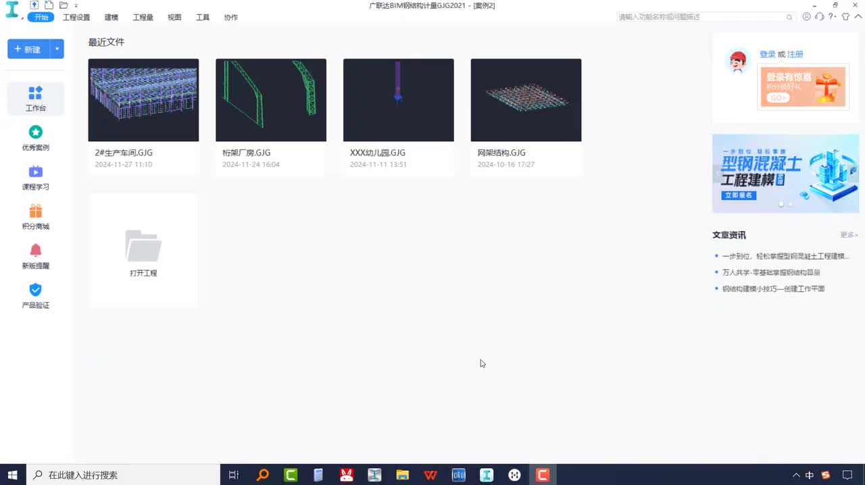Open the 工程设置 menu tab

click(76, 17)
